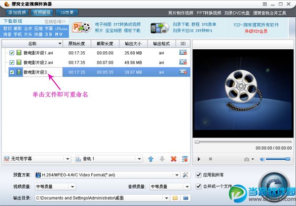
Task: Uncheck 微电影片段1.avi checkbox
Action: click(12, 53)
